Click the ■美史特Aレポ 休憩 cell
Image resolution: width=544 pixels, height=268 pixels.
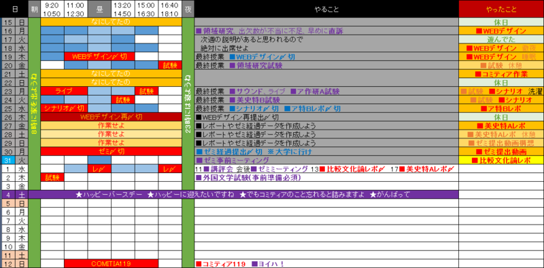click(x=501, y=134)
